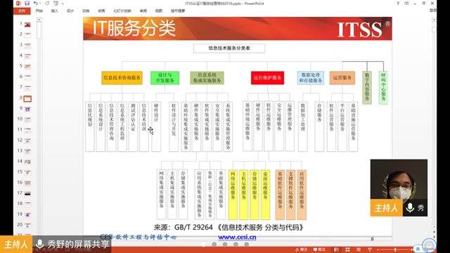
Task: Switch to the 动画 (Animations) ribbon tab
Action: [x=101, y=11]
